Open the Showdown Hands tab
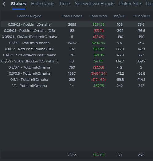153x161 pixels. coord(95,4)
